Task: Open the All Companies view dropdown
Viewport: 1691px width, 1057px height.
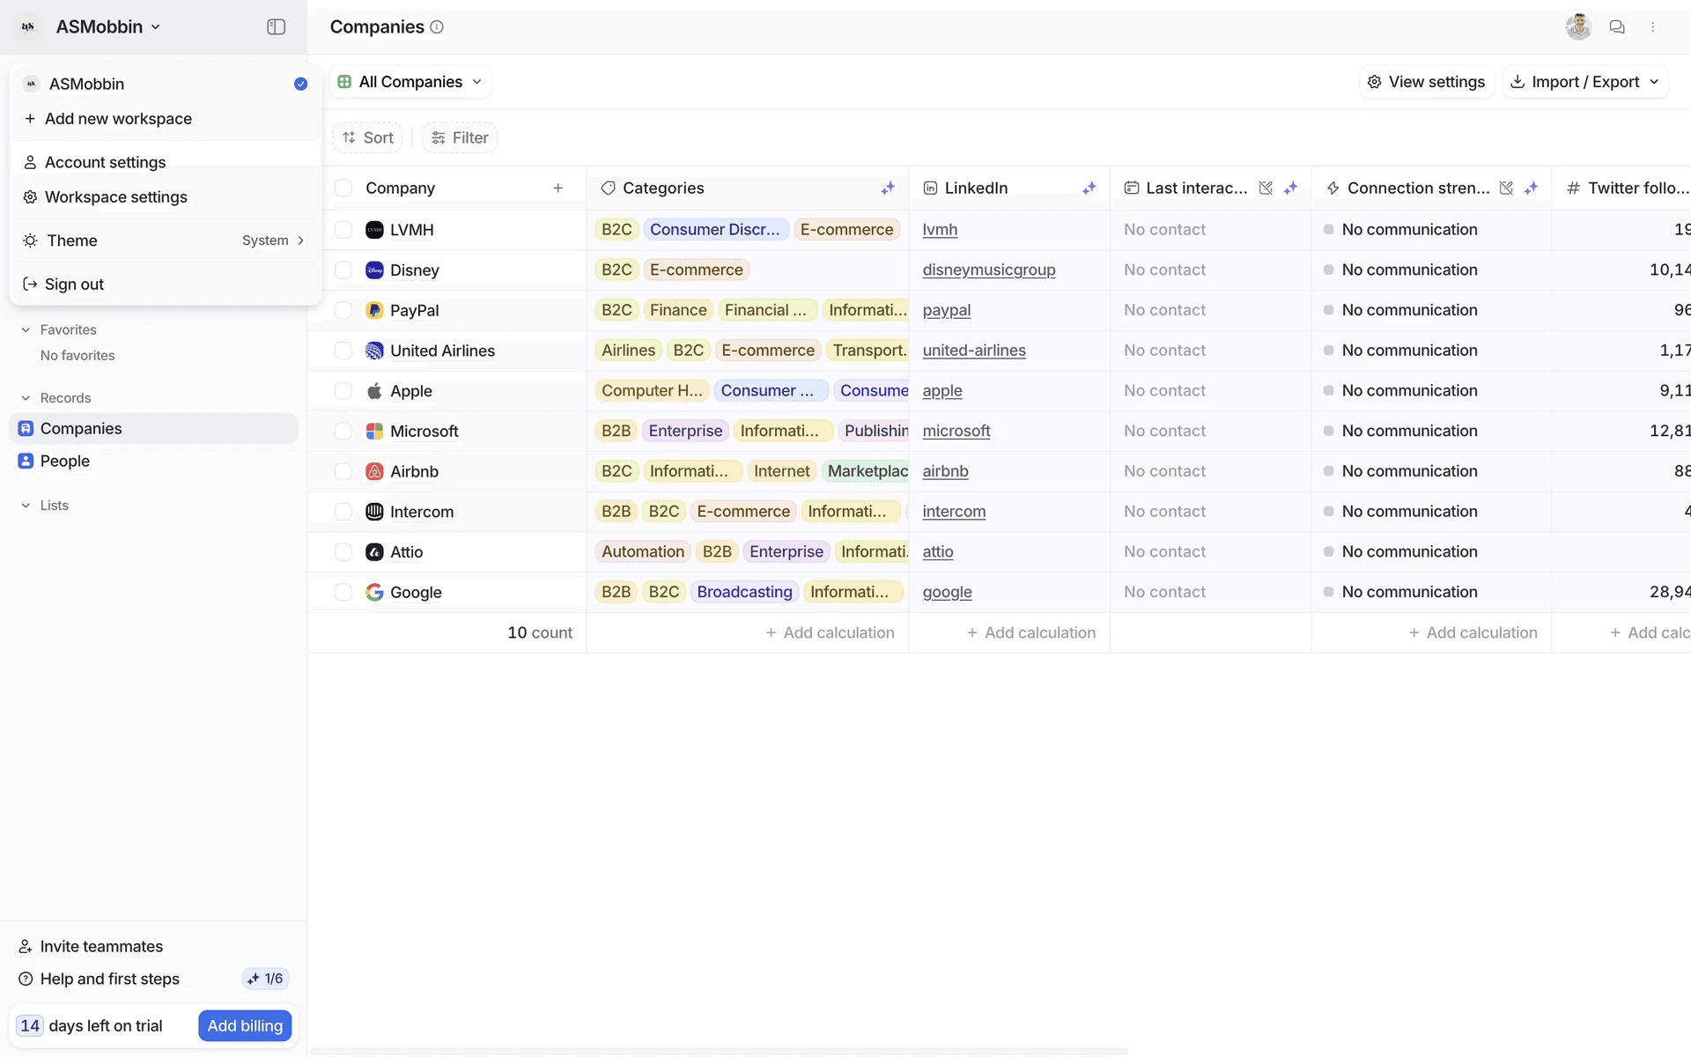Action: pos(410,82)
